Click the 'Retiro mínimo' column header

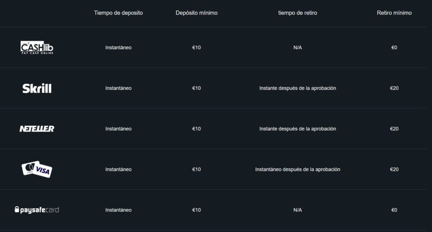[394, 13]
